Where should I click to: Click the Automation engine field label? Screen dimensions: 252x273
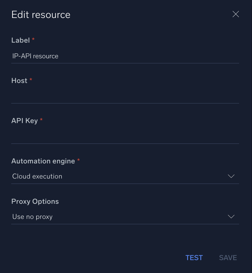pyautogui.click(x=43, y=161)
